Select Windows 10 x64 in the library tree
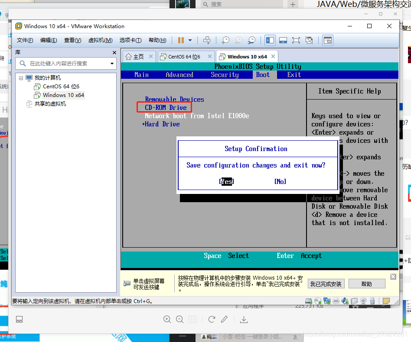 click(x=63, y=95)
